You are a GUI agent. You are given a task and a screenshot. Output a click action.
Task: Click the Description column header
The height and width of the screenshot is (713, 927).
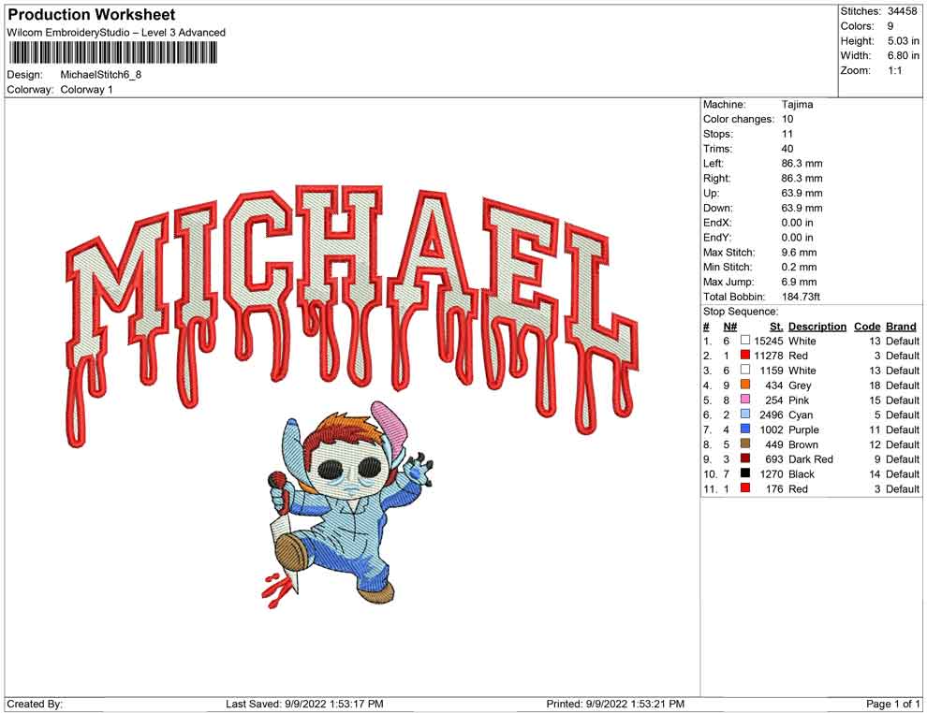[817, 327]
